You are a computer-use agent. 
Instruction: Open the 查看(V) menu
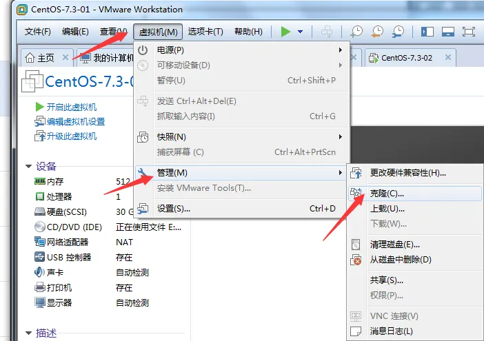pyautogui.click(x=113, y=32)
